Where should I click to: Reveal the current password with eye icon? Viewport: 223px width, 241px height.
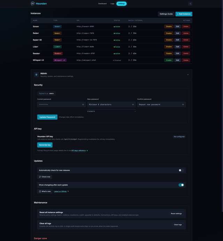coord(83,105)
